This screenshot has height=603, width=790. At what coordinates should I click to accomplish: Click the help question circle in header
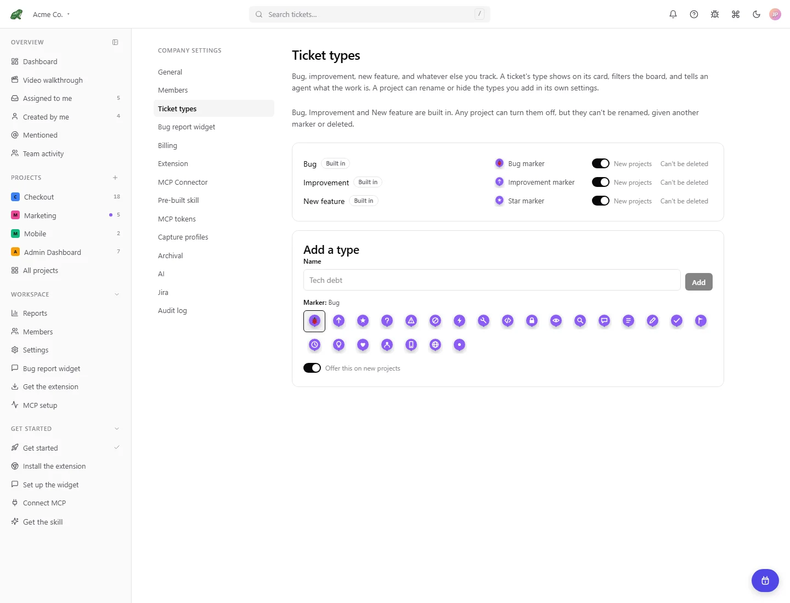pos(694,14)
